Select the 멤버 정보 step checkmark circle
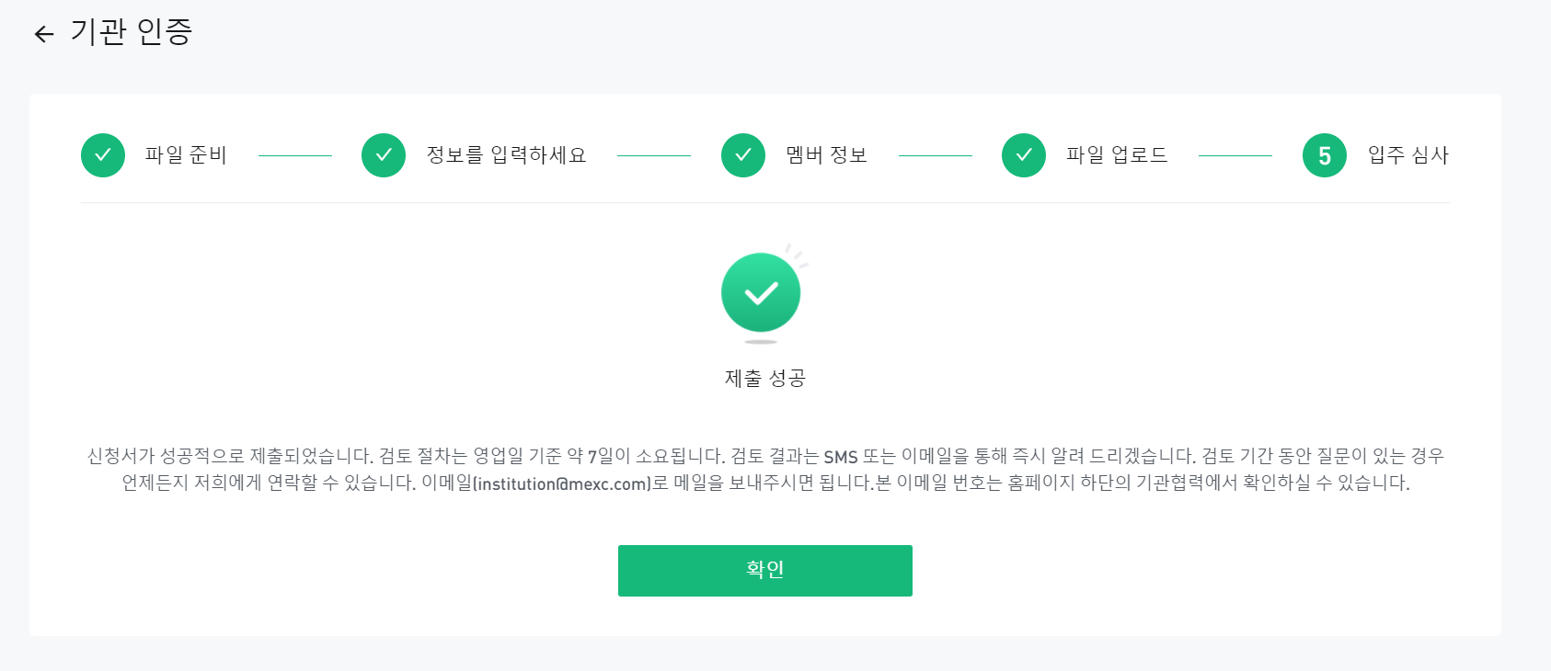This screenshot has height=671, width=1551. [743, 155]
